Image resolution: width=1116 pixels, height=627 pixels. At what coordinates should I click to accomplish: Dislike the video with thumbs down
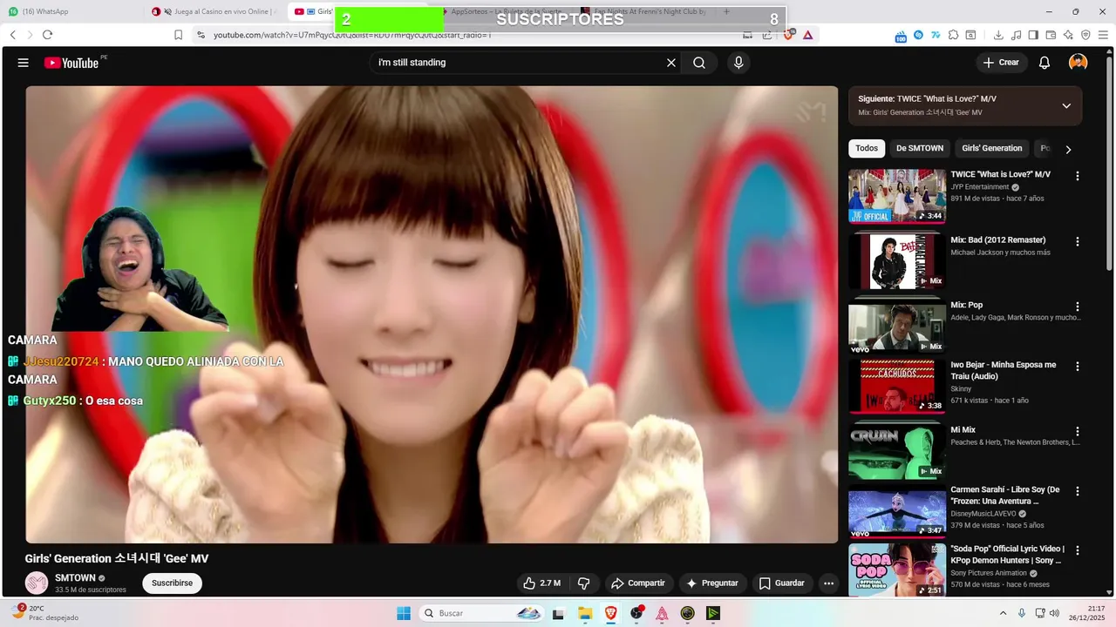pyautogui.click(x=584, y=583)
